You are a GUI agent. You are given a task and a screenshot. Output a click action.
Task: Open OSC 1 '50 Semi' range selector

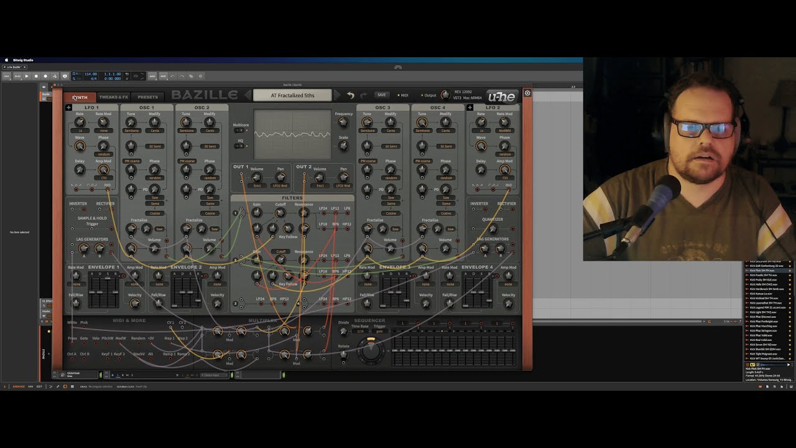pos(155,146)
